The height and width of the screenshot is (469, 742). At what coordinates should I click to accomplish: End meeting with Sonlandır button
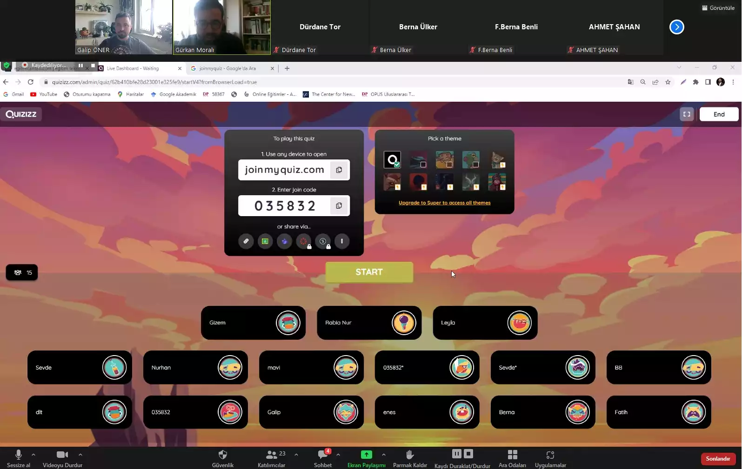718,459
